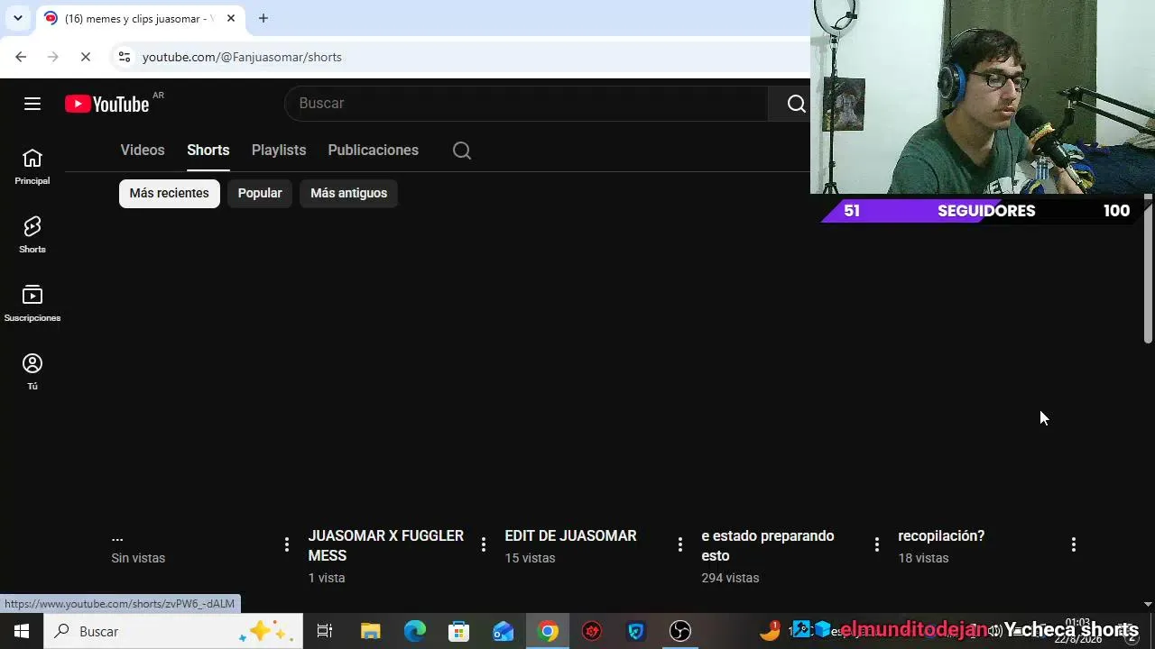Click the Windows taskbar Buscar search box
Image resolution: width=1155 pixels, height=649 pixels.
[171, 631]
